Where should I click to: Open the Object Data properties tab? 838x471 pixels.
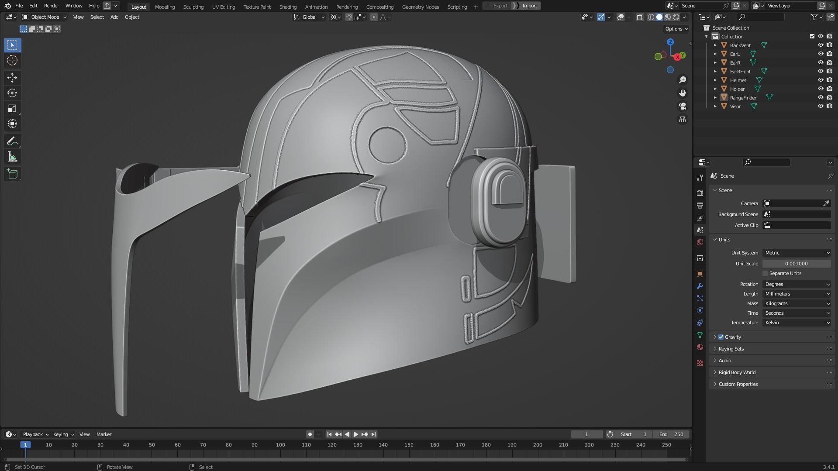[x=700, y=335]
